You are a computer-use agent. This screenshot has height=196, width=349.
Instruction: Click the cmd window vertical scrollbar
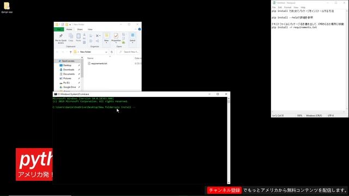[228, 140]
